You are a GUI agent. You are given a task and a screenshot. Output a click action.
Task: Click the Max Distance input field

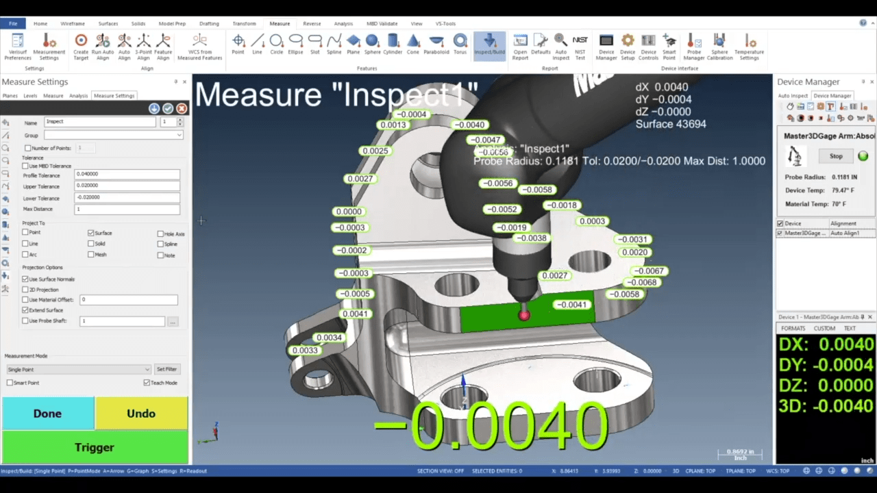pos(127,209)
